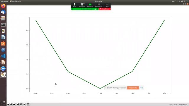189x106 pixels.
Task: Reset the plot to original view (Home)
Action: [x=8, y=105]
